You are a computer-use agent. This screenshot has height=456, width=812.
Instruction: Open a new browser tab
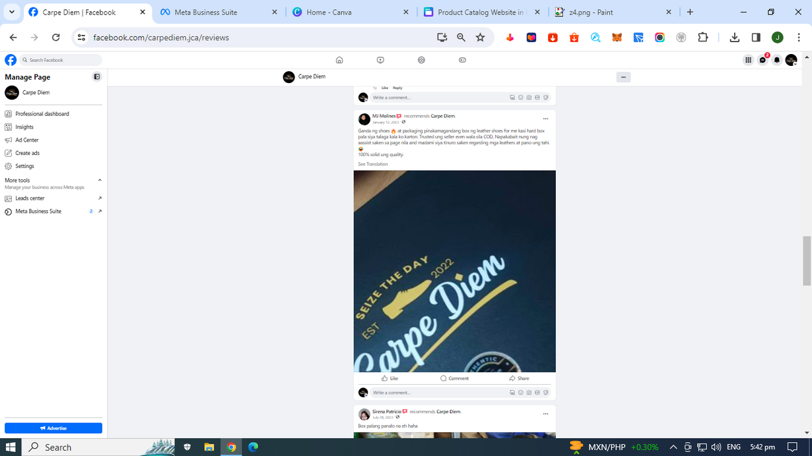point(690,12)
